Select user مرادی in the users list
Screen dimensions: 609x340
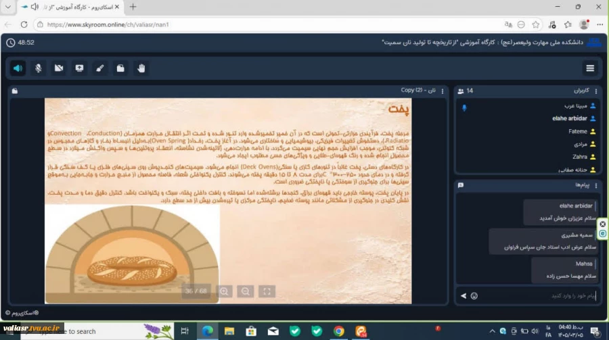581,144
